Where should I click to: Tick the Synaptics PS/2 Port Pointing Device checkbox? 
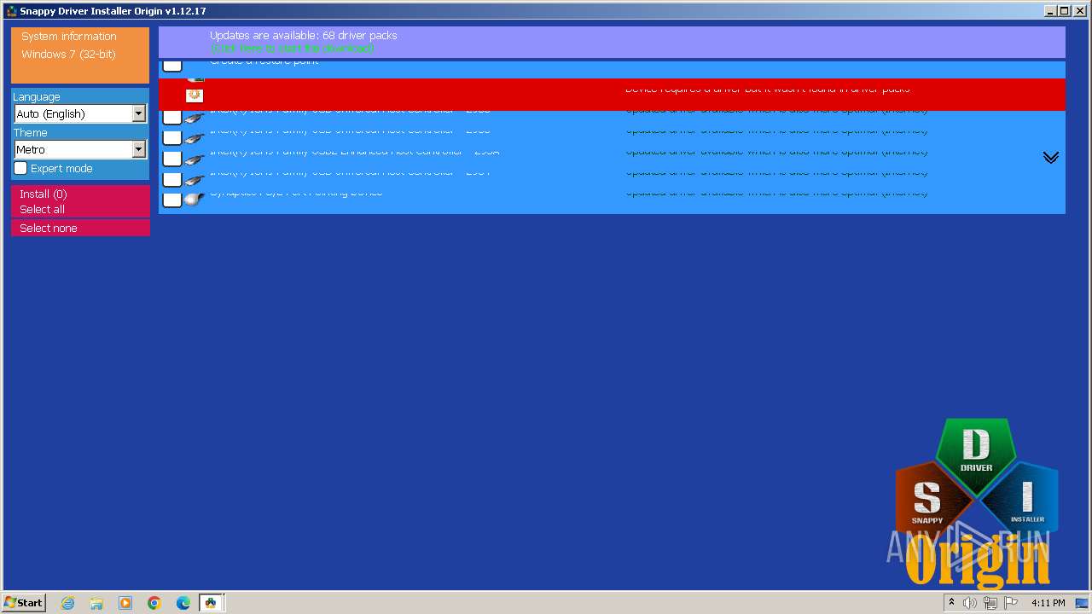click(172, 200)
